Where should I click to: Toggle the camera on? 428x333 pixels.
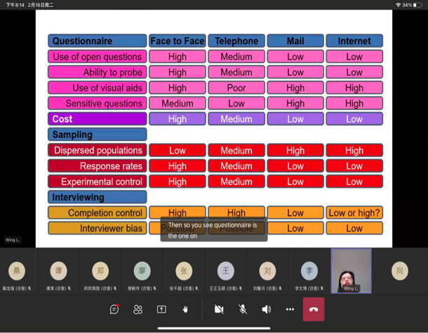point(219,309)
